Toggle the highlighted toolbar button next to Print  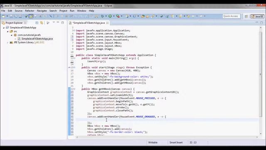[31, 16]
